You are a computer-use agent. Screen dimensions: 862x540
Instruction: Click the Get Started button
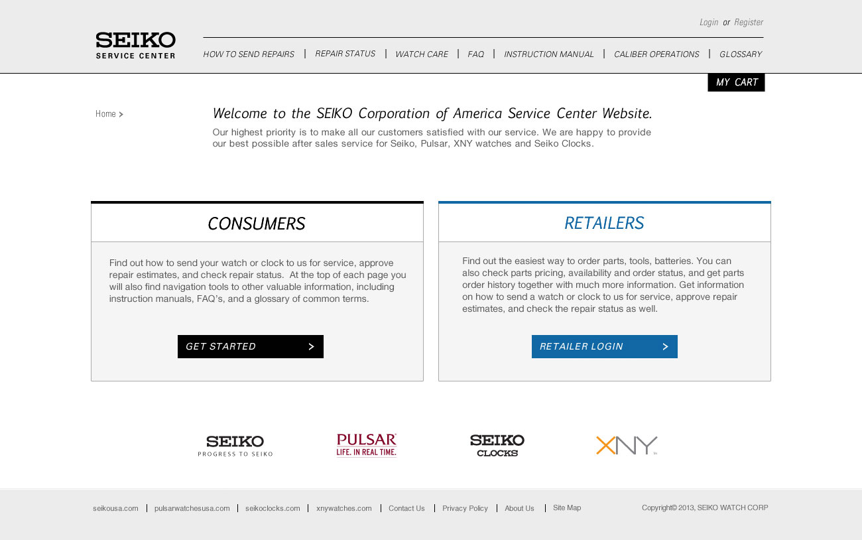[x=251, y=346]
